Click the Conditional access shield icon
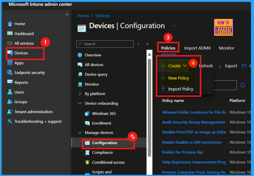Image resolution: width=254 pixels, height=176 pixels. point(87,162)
